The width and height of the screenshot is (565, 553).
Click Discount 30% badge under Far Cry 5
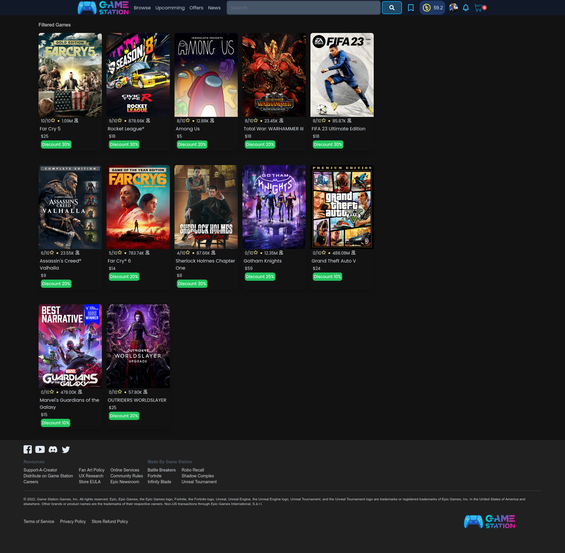(x=56, y=145)
